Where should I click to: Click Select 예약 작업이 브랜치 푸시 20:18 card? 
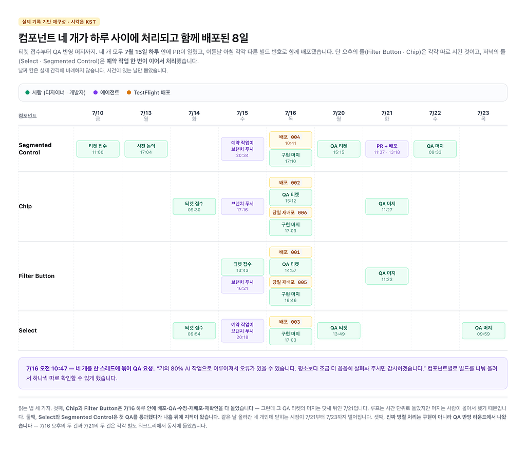point(242,331)
